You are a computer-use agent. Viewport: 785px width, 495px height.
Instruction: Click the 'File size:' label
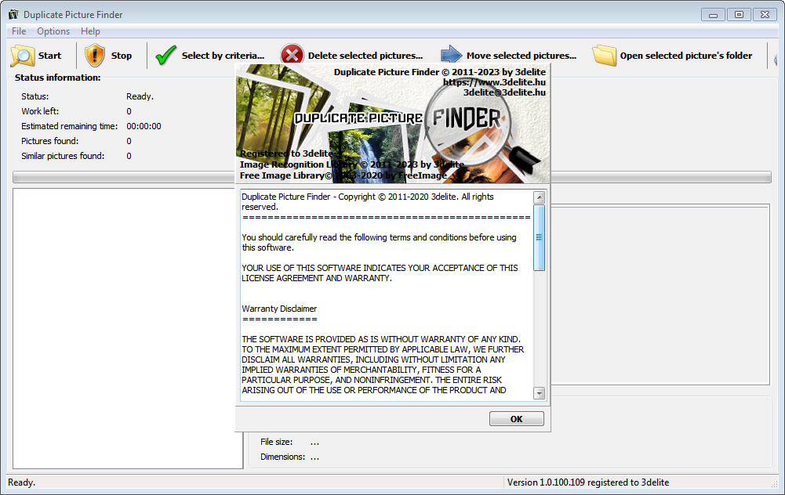pyautogui.click(x=276, y=442)
